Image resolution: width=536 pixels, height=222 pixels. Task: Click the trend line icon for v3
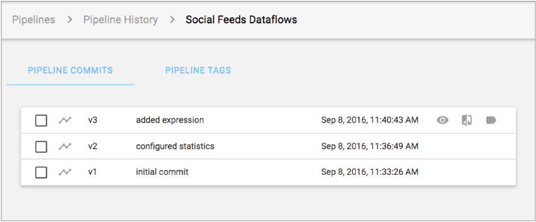[x=65, y=120]
